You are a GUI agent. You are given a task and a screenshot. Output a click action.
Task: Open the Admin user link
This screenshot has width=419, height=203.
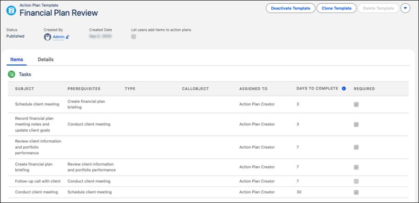pyautogui.click(x=58, y=37)
